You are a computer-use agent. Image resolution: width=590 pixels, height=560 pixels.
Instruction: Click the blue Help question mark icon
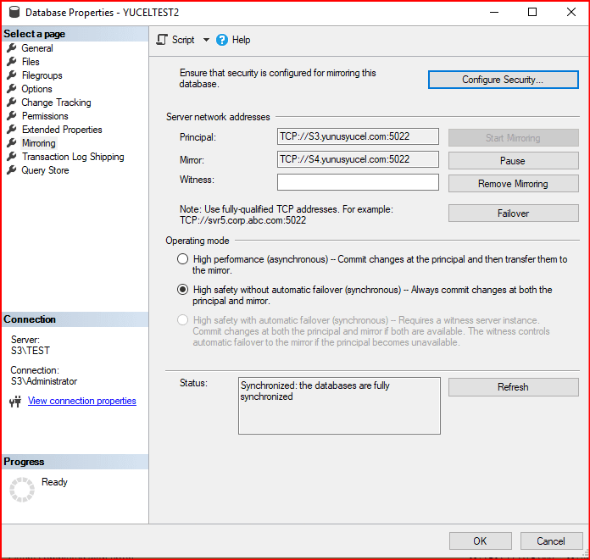(222, 40)
